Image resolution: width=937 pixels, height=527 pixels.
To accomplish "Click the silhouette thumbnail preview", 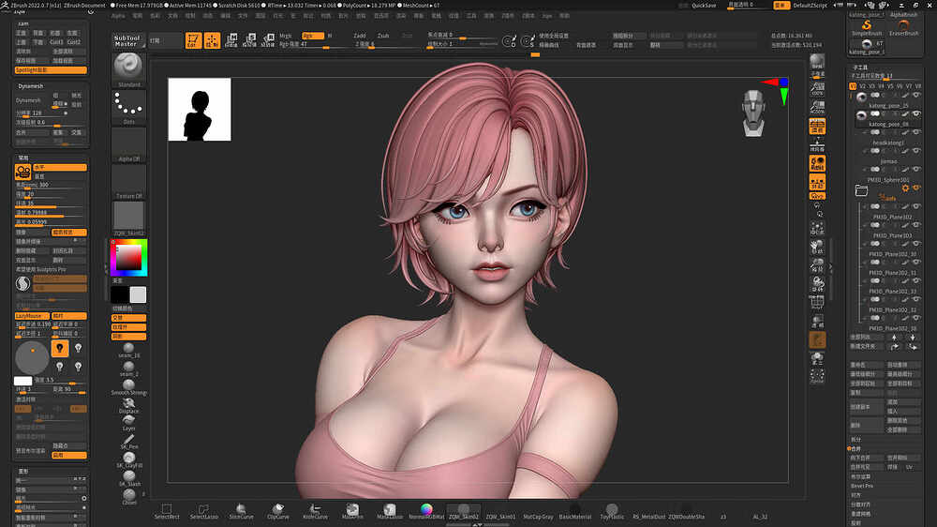I will (200, 110).
